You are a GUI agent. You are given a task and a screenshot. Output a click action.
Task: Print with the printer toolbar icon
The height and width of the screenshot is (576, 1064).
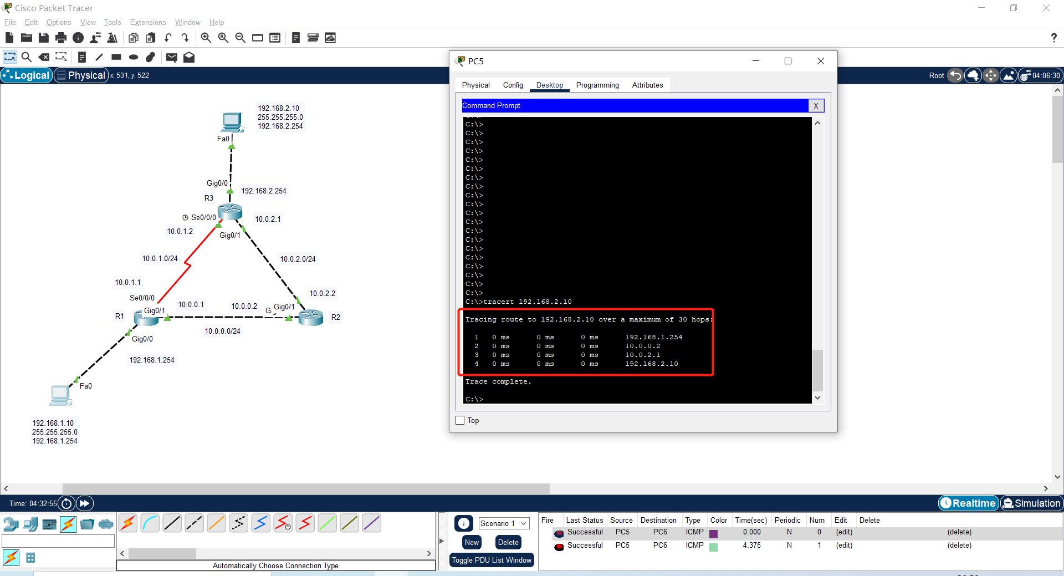point(61,38)
